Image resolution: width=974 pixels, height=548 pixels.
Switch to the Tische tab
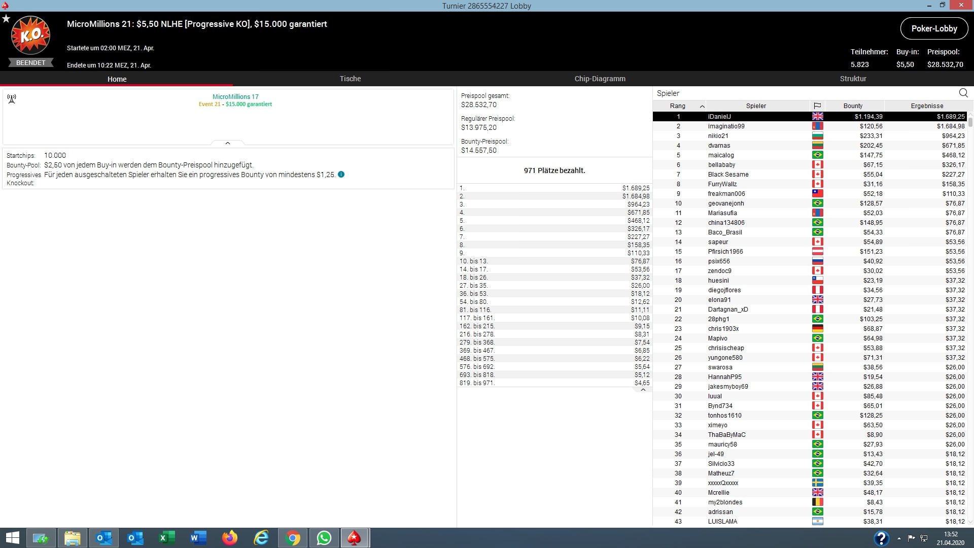350,79
